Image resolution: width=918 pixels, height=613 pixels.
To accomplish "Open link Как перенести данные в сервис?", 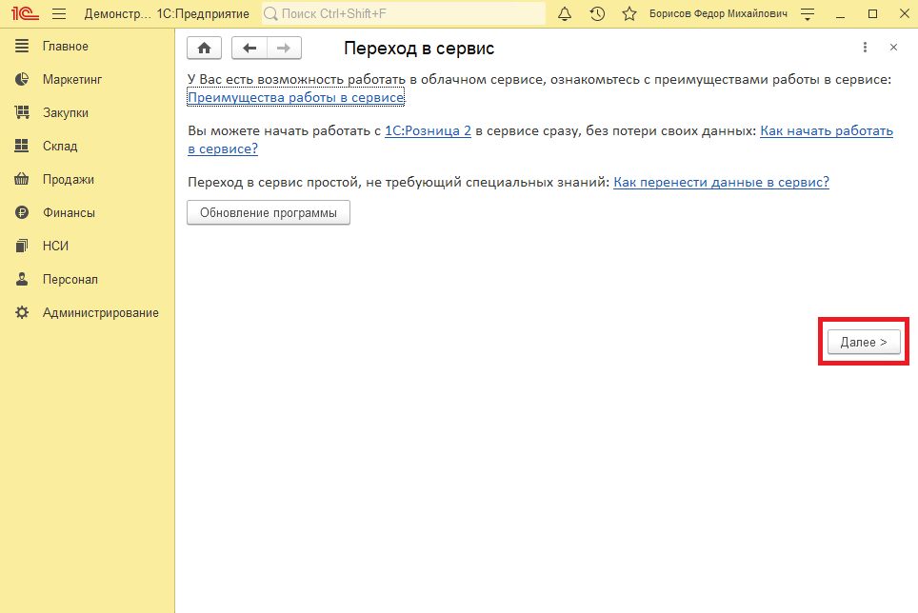I will click(721, 182).
